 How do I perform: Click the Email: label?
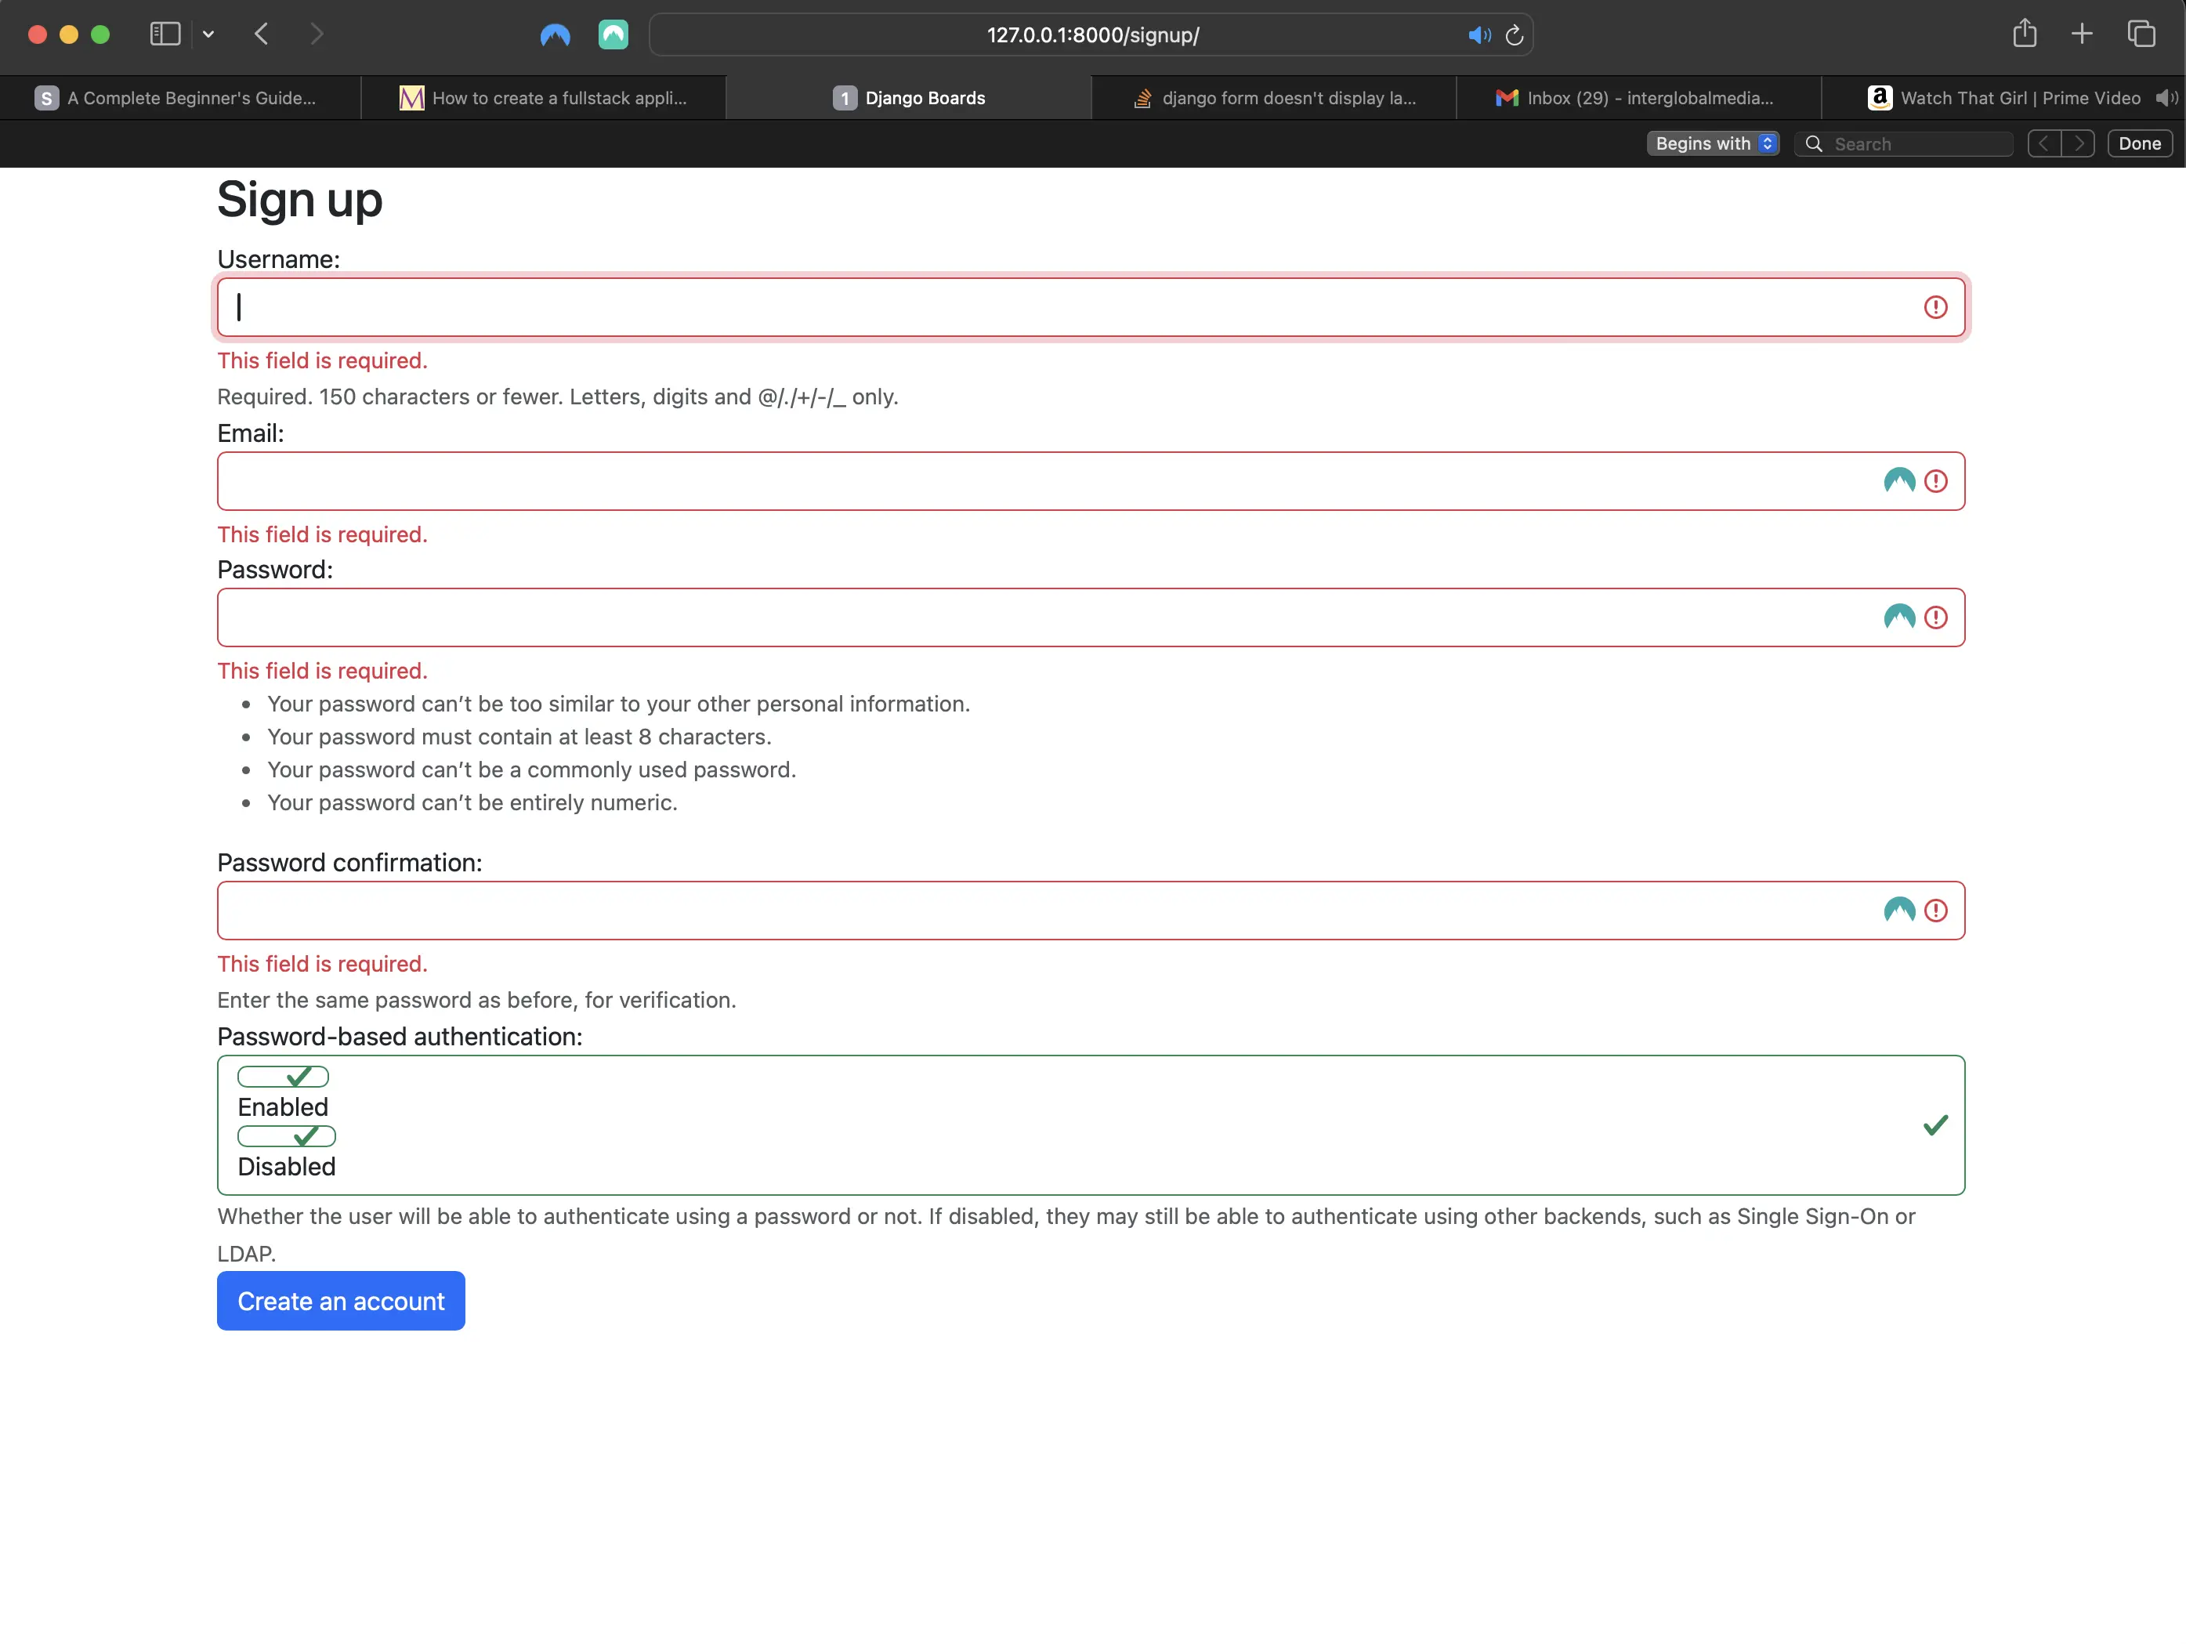[x=250, y=433]
